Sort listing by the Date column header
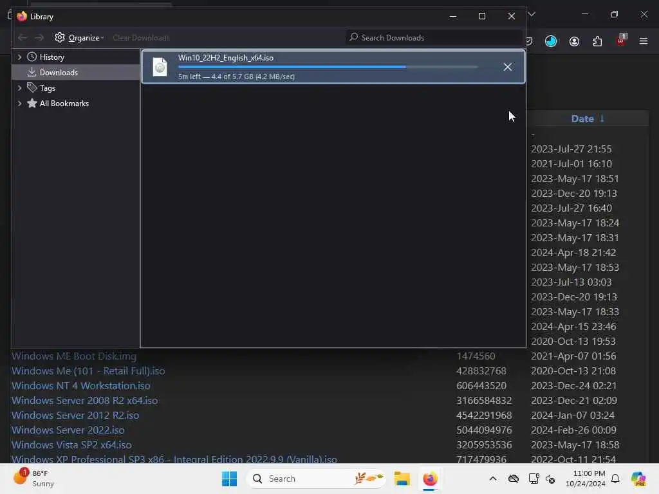The image size is (659, 494). pos(588,119)
